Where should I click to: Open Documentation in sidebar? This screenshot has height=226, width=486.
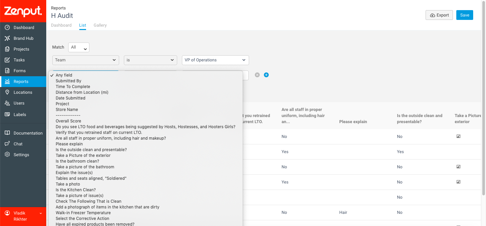click(23, 133)
